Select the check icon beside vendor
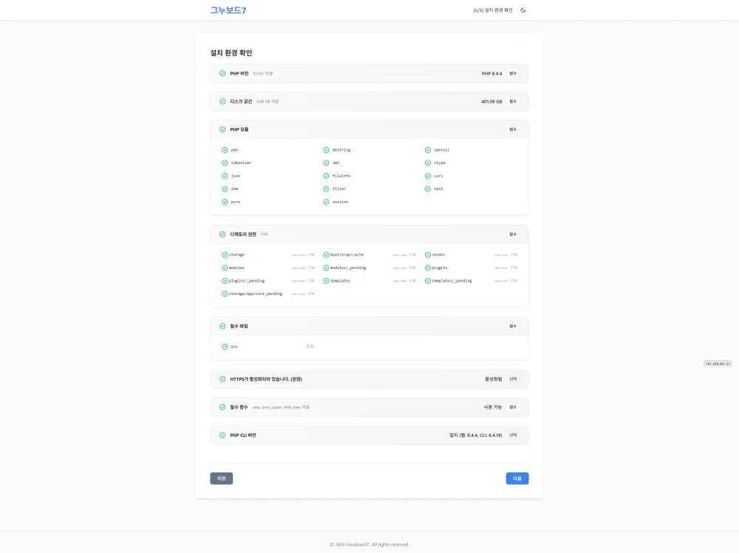739x553 pixels. point(428,254)
